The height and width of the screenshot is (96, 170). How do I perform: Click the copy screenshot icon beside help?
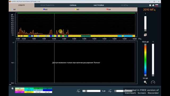point(153,5)
